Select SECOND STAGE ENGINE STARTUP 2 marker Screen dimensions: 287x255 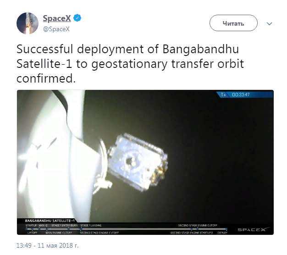coord(192,233)
